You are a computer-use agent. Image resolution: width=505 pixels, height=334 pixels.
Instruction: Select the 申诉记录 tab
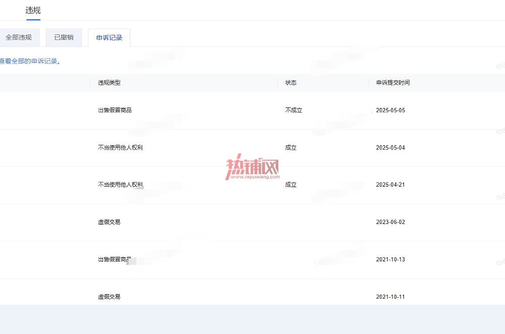pyautogui.click(x=109, y=38)
